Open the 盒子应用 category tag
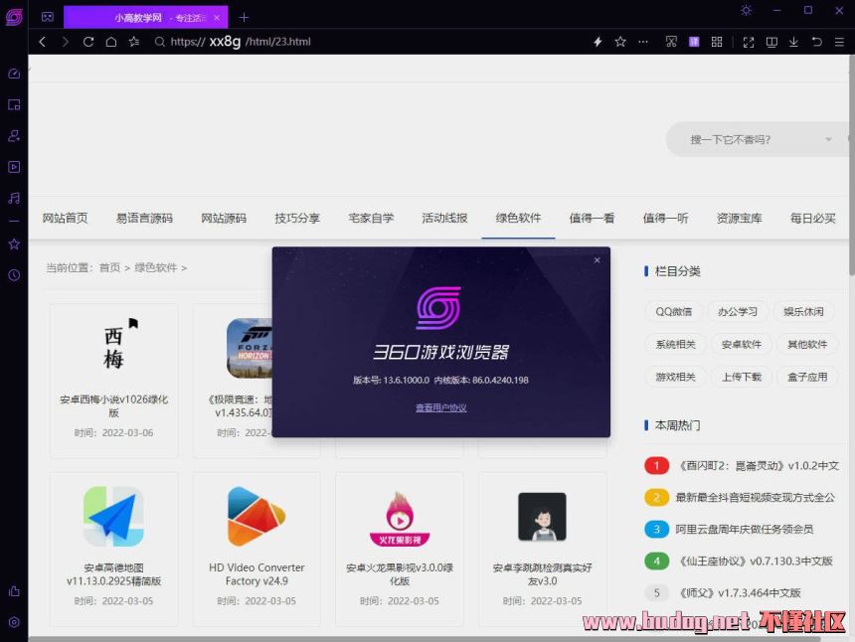Image resolution: width=855 pixels, height=642 pixels. pyautogui.click(x=807, y=377)
